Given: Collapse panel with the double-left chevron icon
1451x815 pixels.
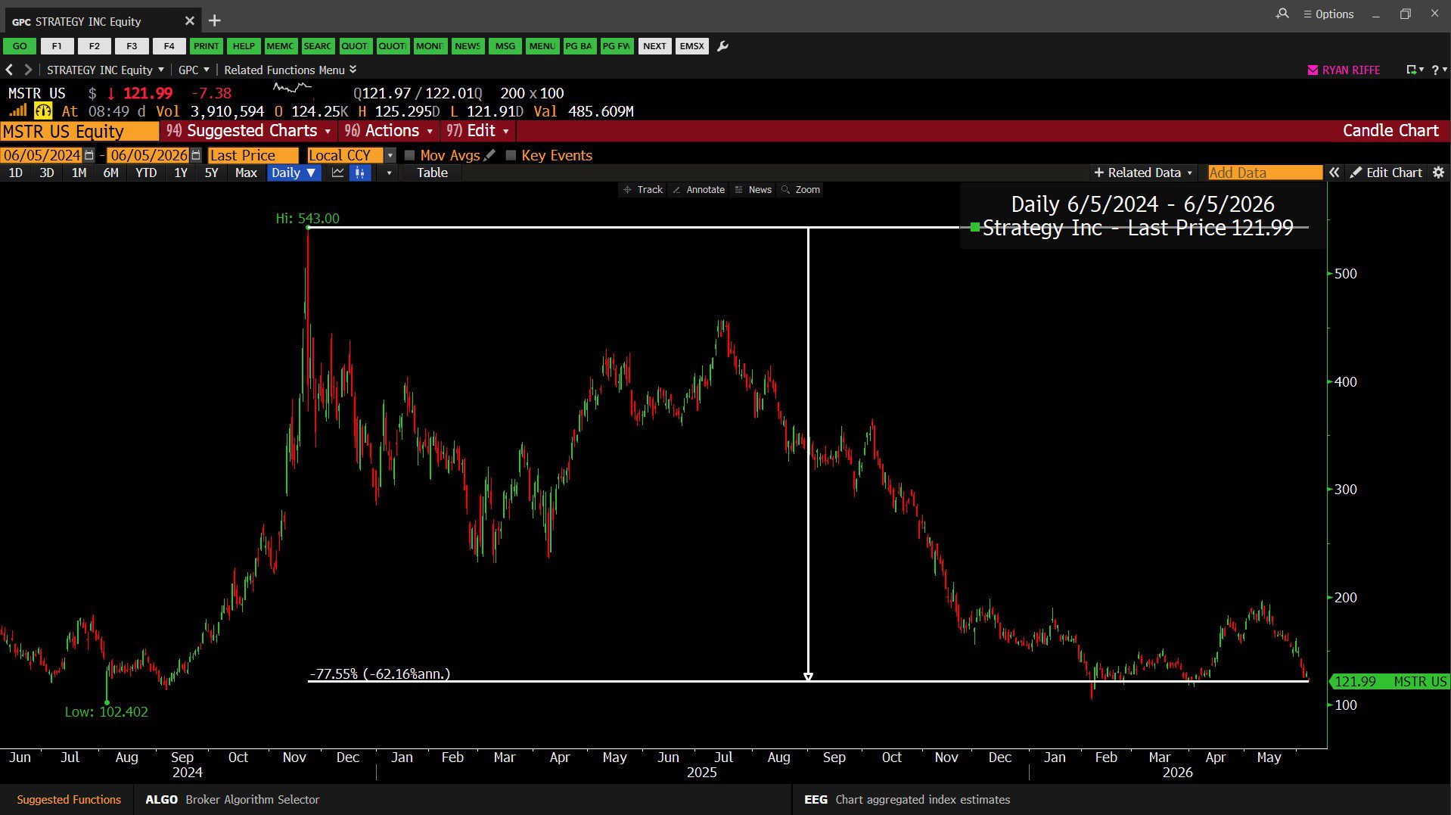Looking at the screenshot, I should 1334,173.
